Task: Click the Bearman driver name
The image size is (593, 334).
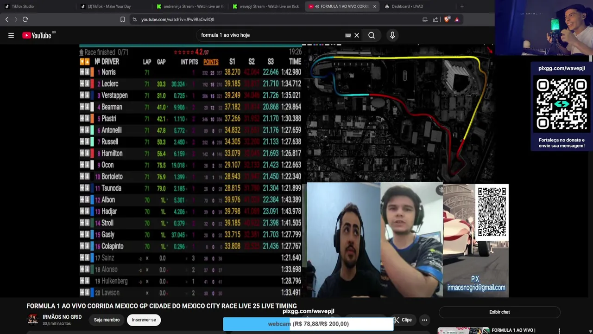Action: (x=112, y=107)
